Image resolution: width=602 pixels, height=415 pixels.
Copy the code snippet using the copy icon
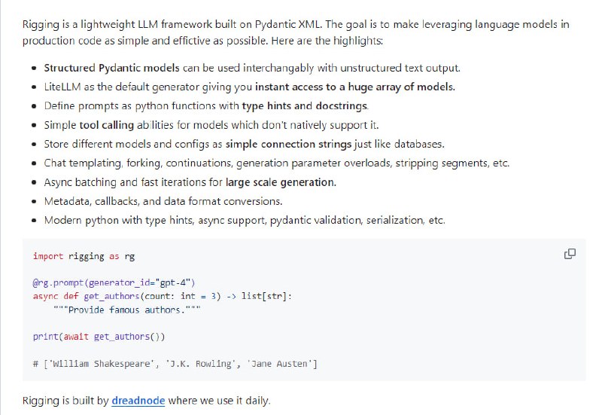(570, 254)
